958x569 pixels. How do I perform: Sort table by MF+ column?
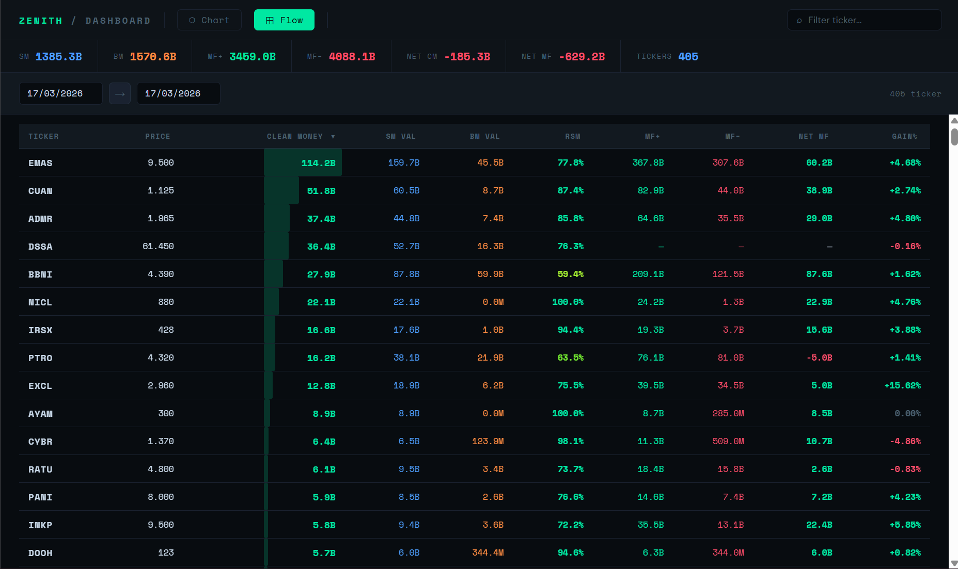click(653, 136)
